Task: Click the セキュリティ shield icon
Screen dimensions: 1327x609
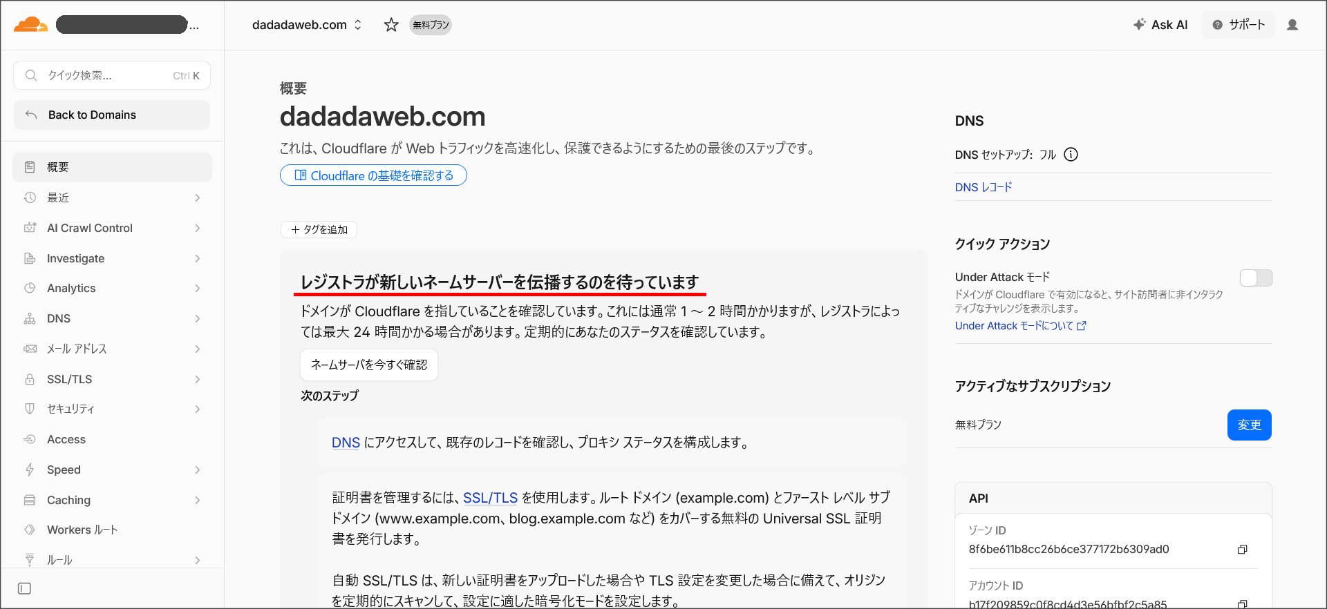Action: (30, 409)
